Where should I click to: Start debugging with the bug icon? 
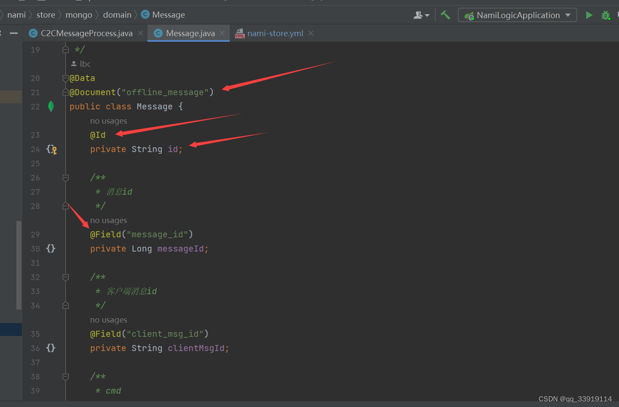click(606, 15)
